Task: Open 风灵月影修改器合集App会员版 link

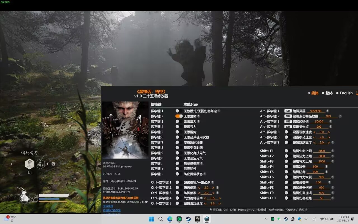Action: tap(121, 198)
